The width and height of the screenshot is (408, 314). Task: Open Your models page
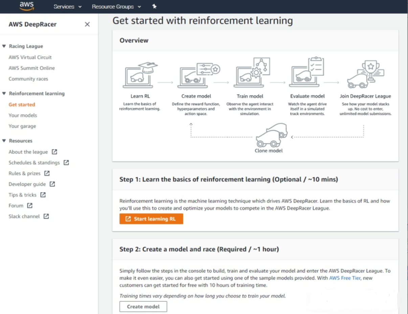[x=23, y=115]
